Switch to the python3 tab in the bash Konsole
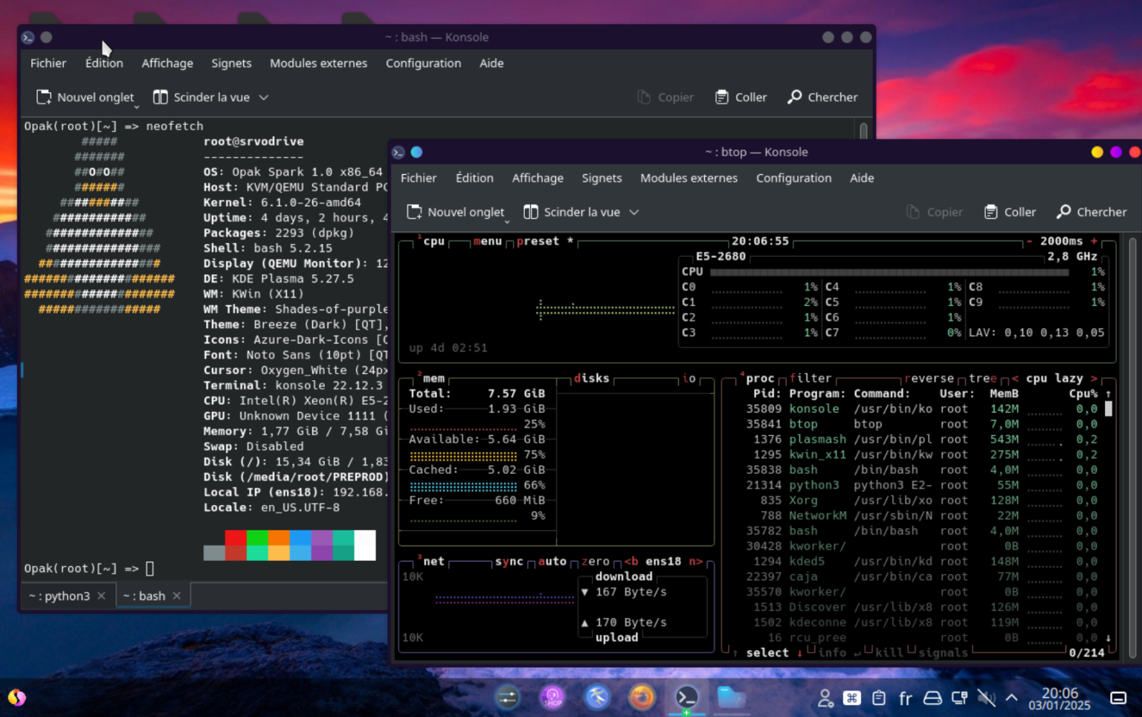The image size is (1142, 717). point(59,596)
